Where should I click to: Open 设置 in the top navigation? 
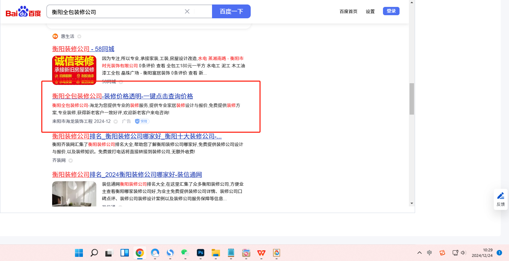click(x=370, y=11)
